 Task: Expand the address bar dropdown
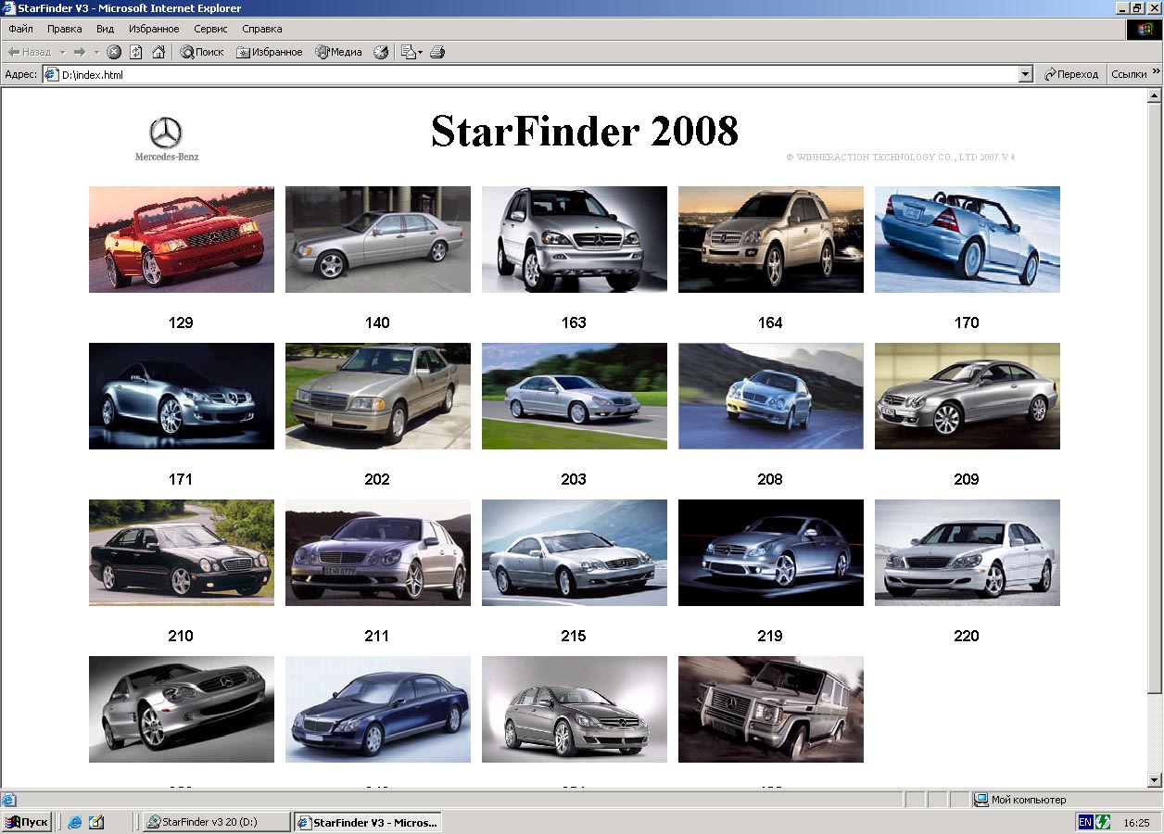click(x=1025, y=74)
